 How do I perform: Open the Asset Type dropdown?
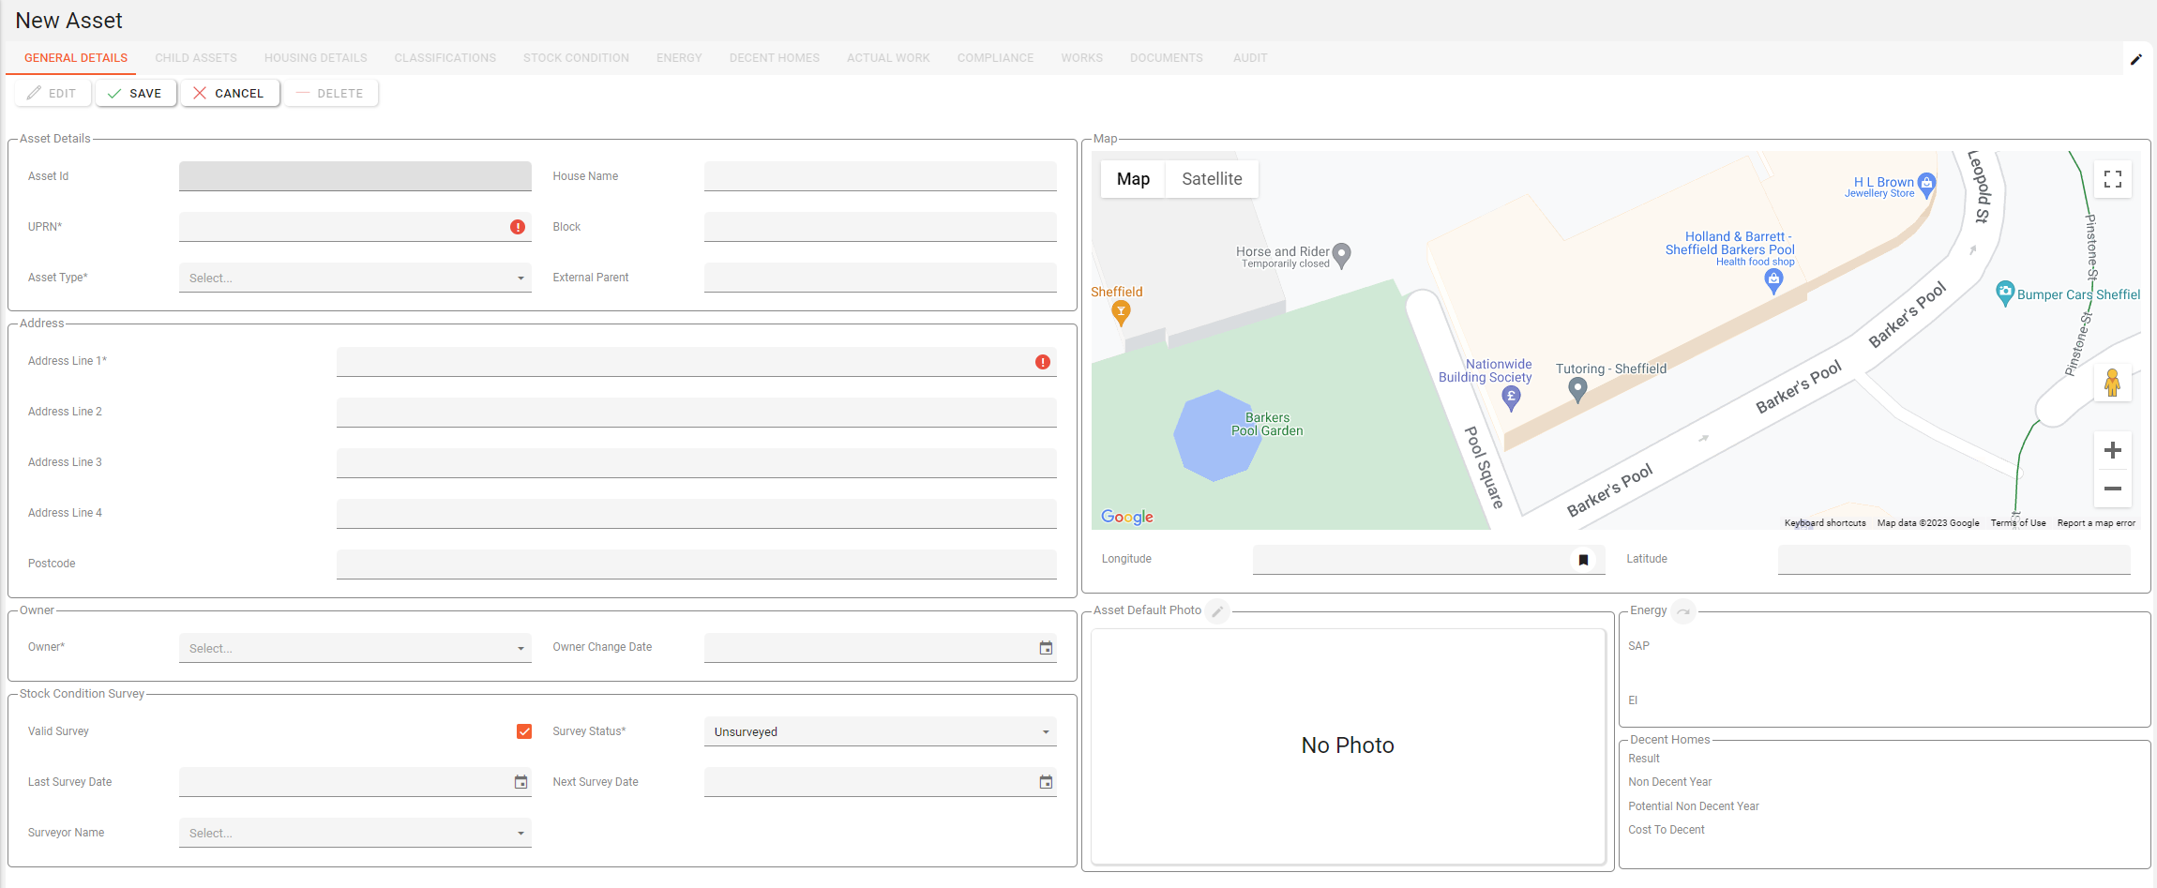pyautogui.click(x=354, y=278)
